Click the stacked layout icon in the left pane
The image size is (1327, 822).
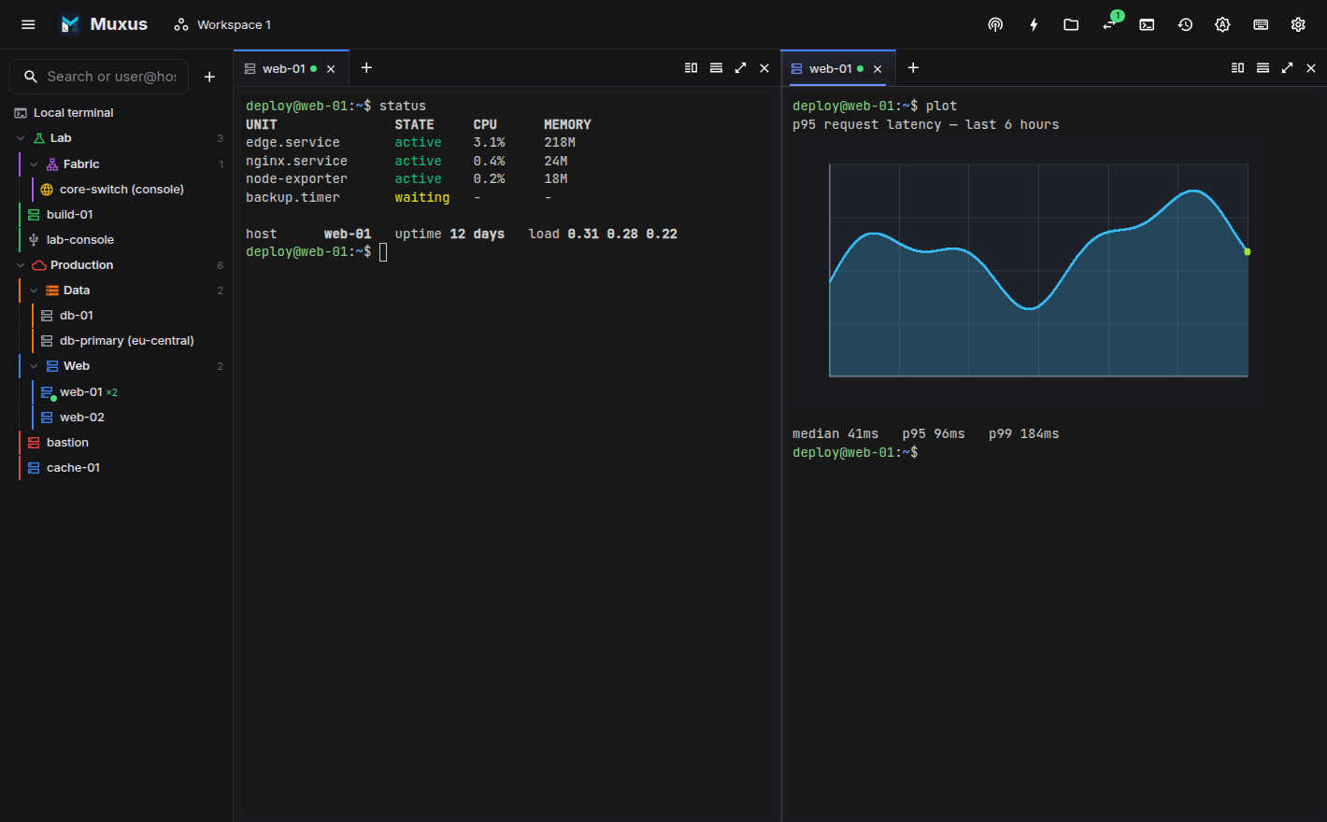(x=716, y=67)
